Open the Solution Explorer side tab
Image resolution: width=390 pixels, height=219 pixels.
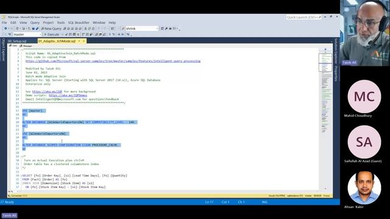coord(336,50)
